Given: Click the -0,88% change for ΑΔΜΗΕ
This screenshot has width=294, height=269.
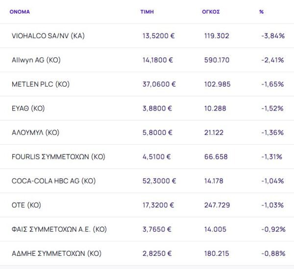Looking at the screenshot, I should click(x=272, y=253).
